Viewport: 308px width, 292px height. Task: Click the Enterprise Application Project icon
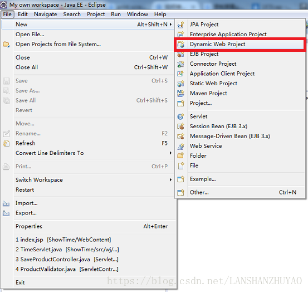click(180, 35)
